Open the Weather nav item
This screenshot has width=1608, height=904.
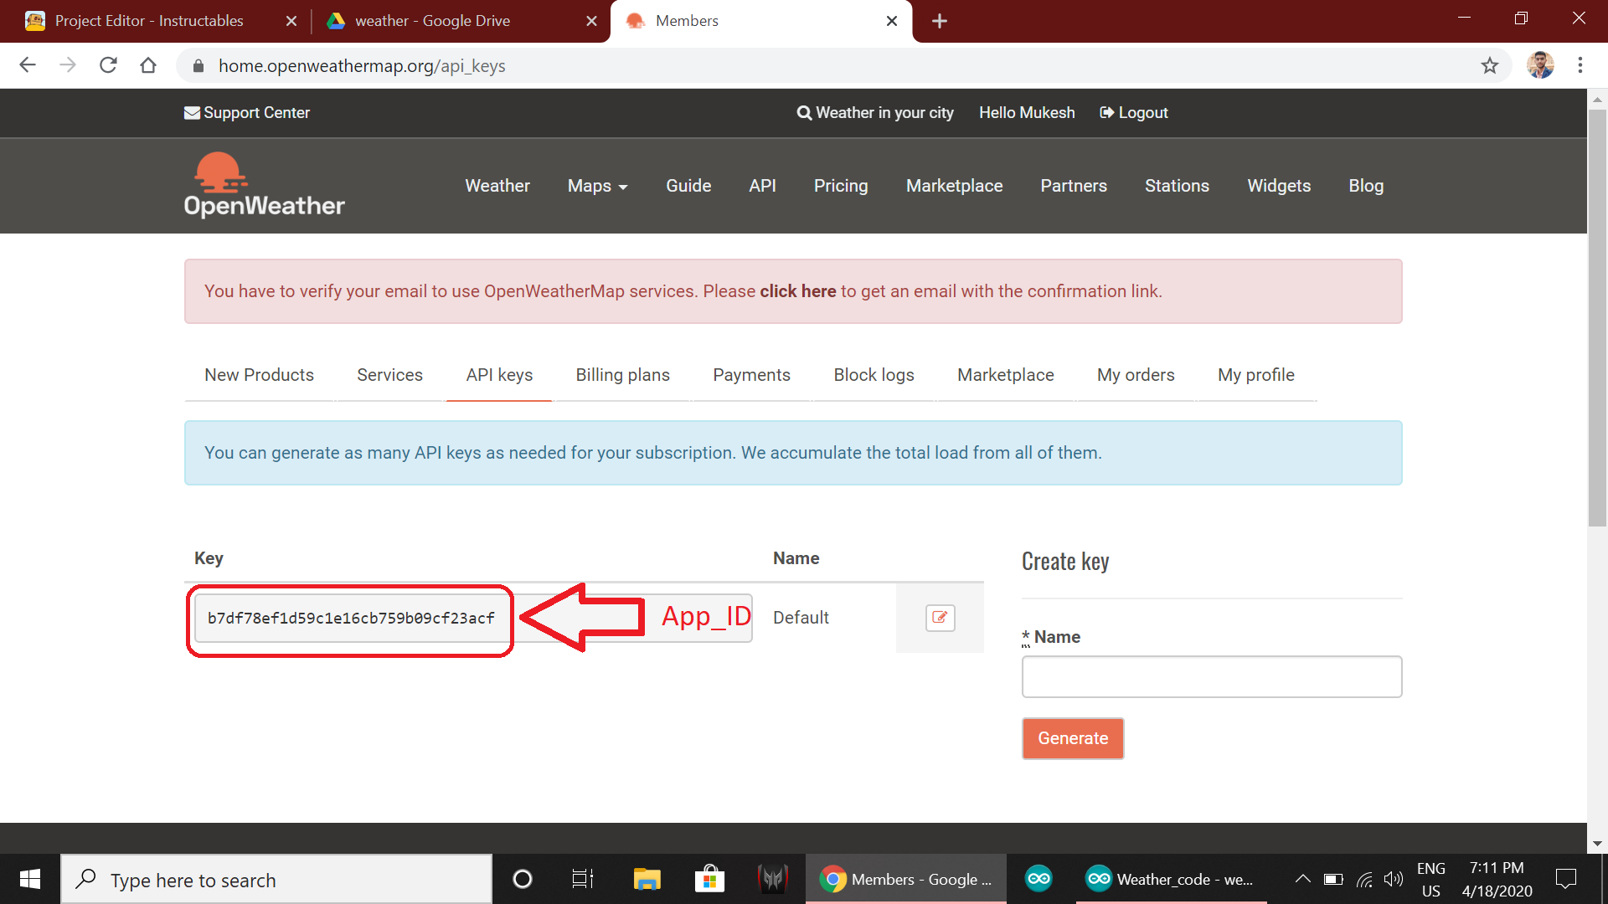[x=497, y=186]
